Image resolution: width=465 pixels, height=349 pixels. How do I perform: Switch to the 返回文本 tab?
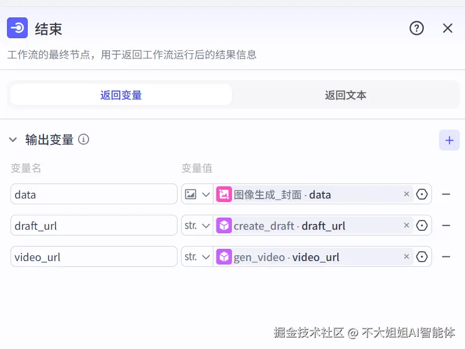click(345, 95)
